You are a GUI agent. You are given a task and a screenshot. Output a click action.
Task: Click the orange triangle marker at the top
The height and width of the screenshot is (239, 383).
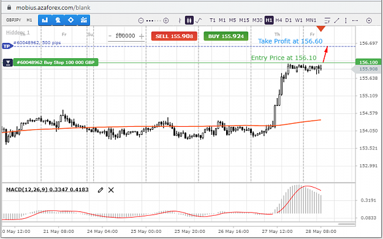pos(320,29)
